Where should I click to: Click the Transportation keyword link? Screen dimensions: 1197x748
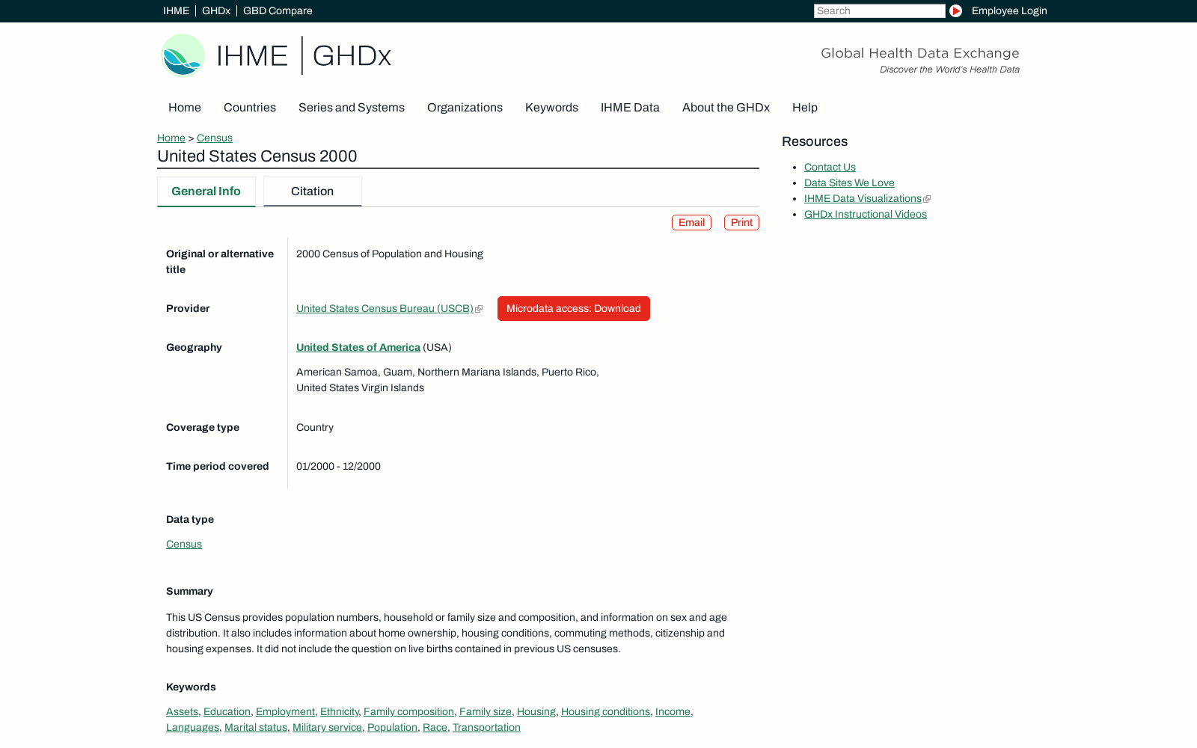coord(486,727)
